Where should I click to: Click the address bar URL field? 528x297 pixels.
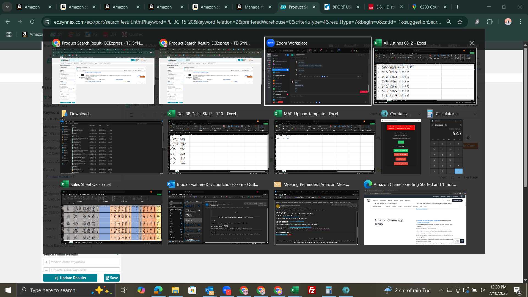247,22
